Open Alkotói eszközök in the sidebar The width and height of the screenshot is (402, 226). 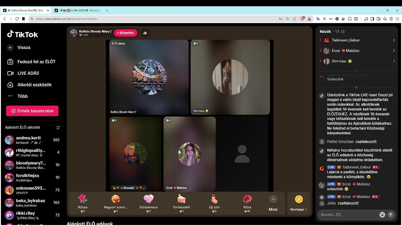click(x=30, y=85)
